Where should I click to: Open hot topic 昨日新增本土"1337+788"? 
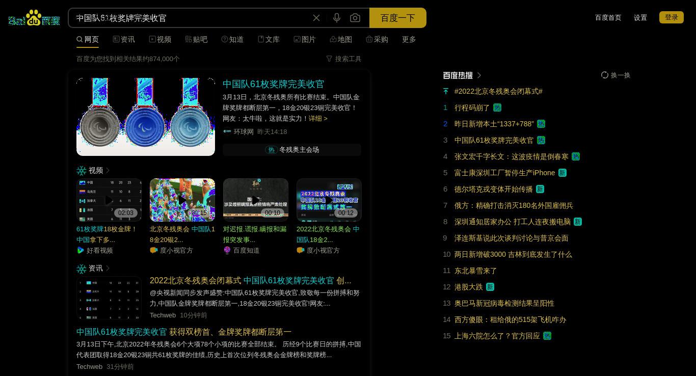[494, 124]
